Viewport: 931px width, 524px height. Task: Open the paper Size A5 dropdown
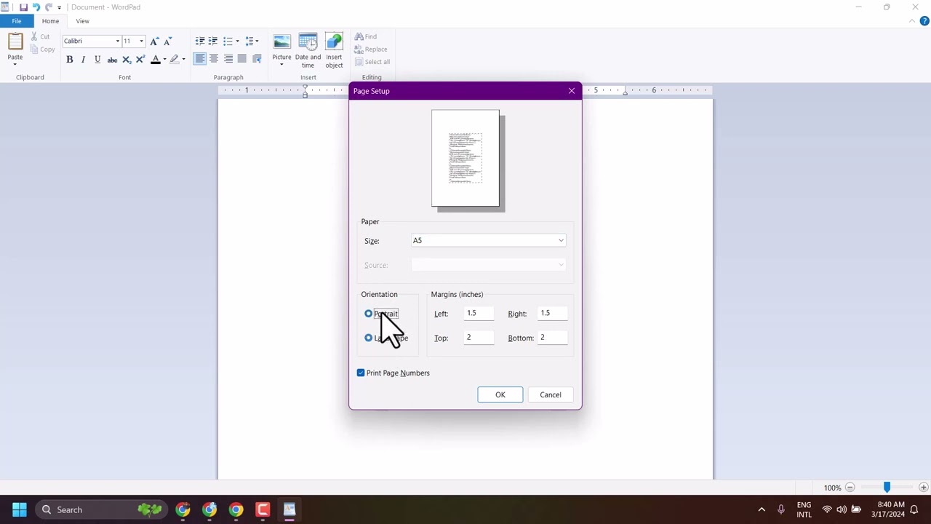coord(488,241)
